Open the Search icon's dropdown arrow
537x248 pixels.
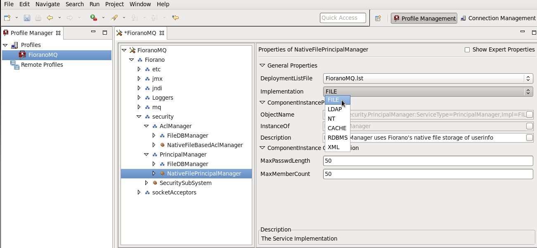point(124,18)
